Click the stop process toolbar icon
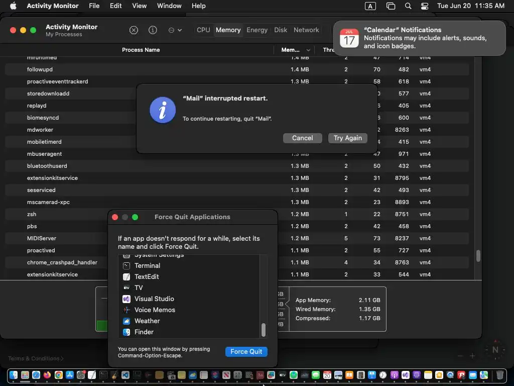This screenshot has height=386, width=514. click(134, 30)
